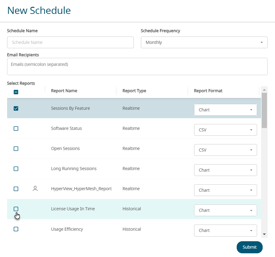The height and width of the screenshot is (257, 275).
Task: Check the Usage Efficiency report checkbox
Action: pos(16,229)
